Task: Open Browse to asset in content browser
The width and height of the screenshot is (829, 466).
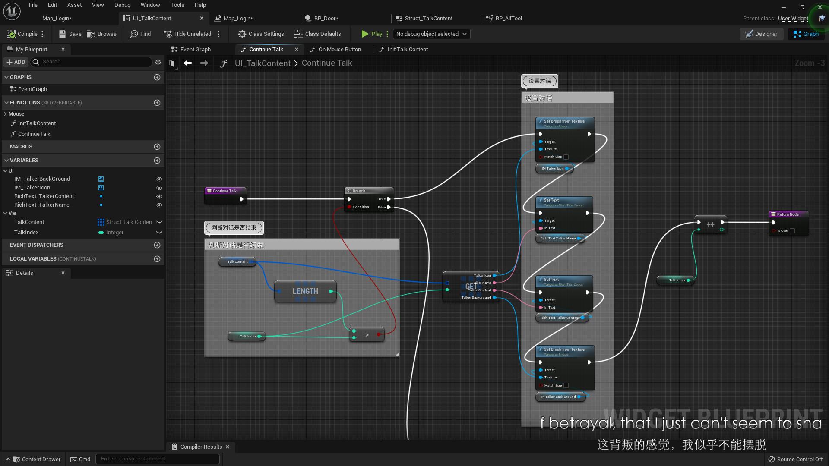Action: tap(91, 34)
